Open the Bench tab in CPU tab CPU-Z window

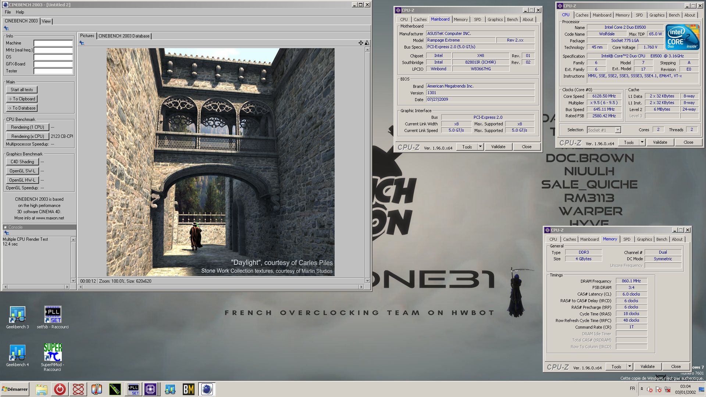[674, 15]
